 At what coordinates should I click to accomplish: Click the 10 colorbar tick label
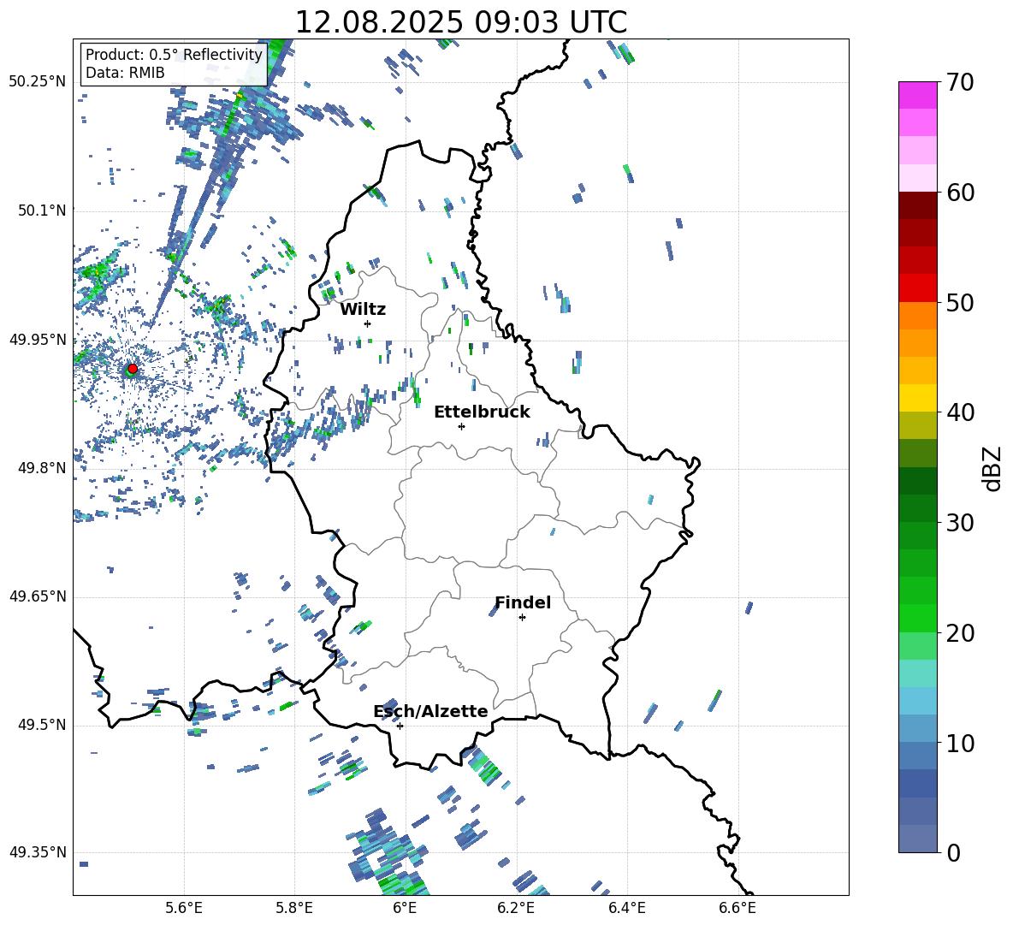961,743
